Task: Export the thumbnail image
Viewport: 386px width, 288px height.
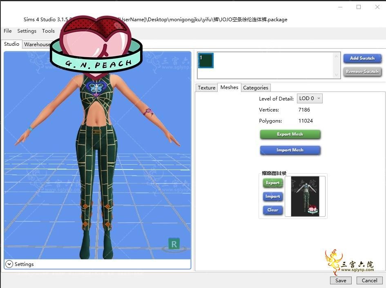Action: point(273,183)
